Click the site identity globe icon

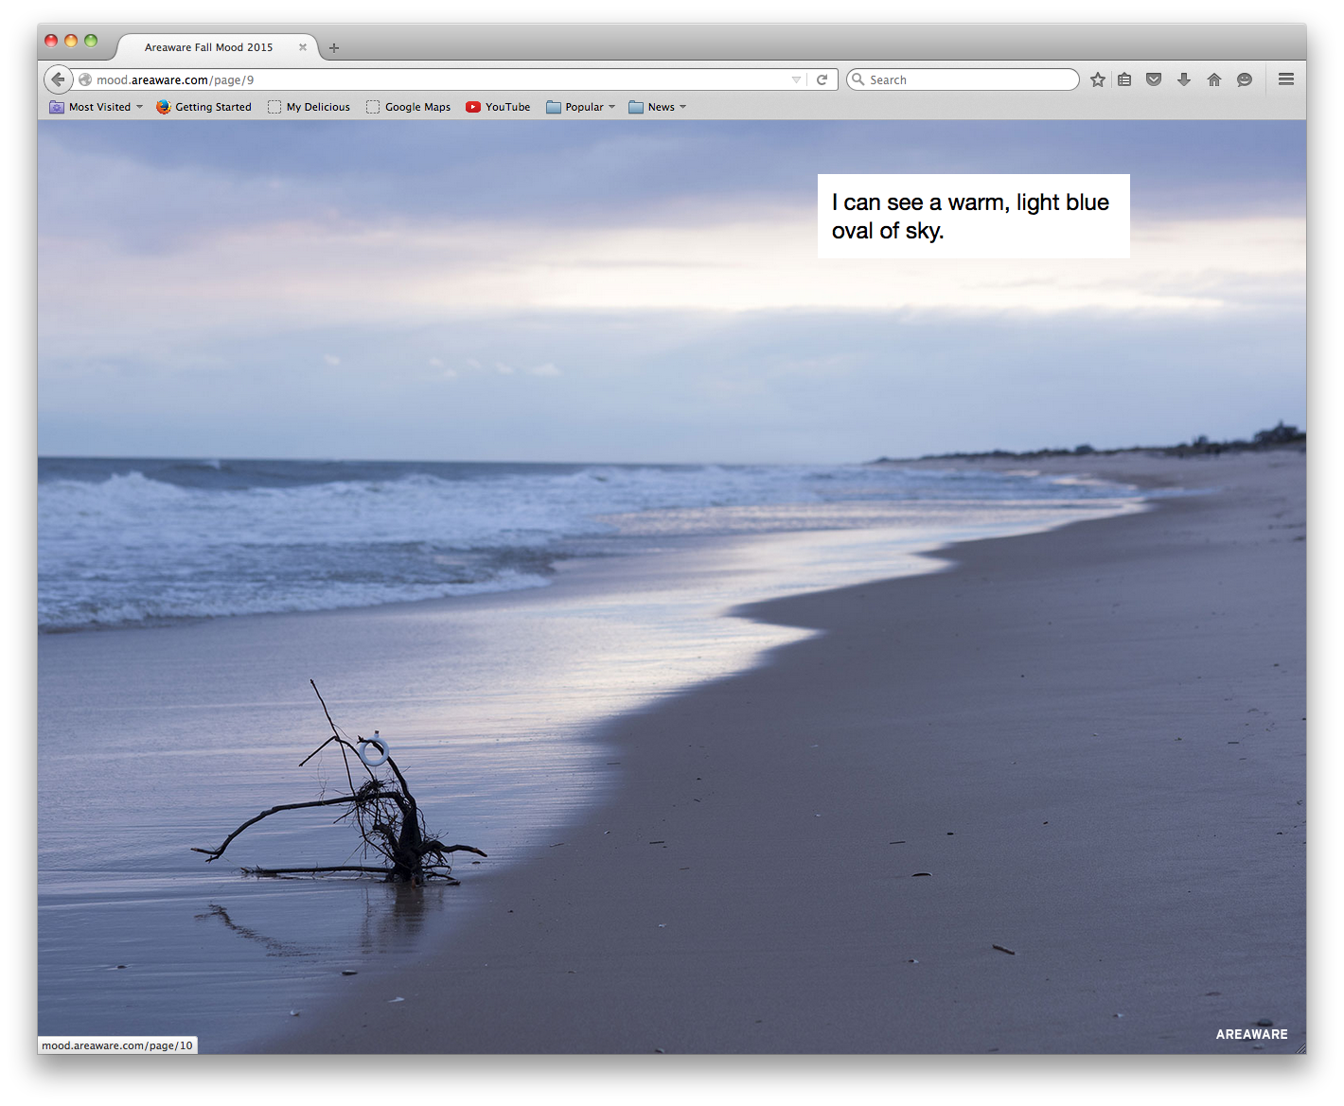click(85, 80)
